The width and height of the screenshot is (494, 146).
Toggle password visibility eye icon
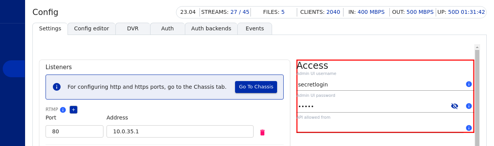click(x=455, y=106)
